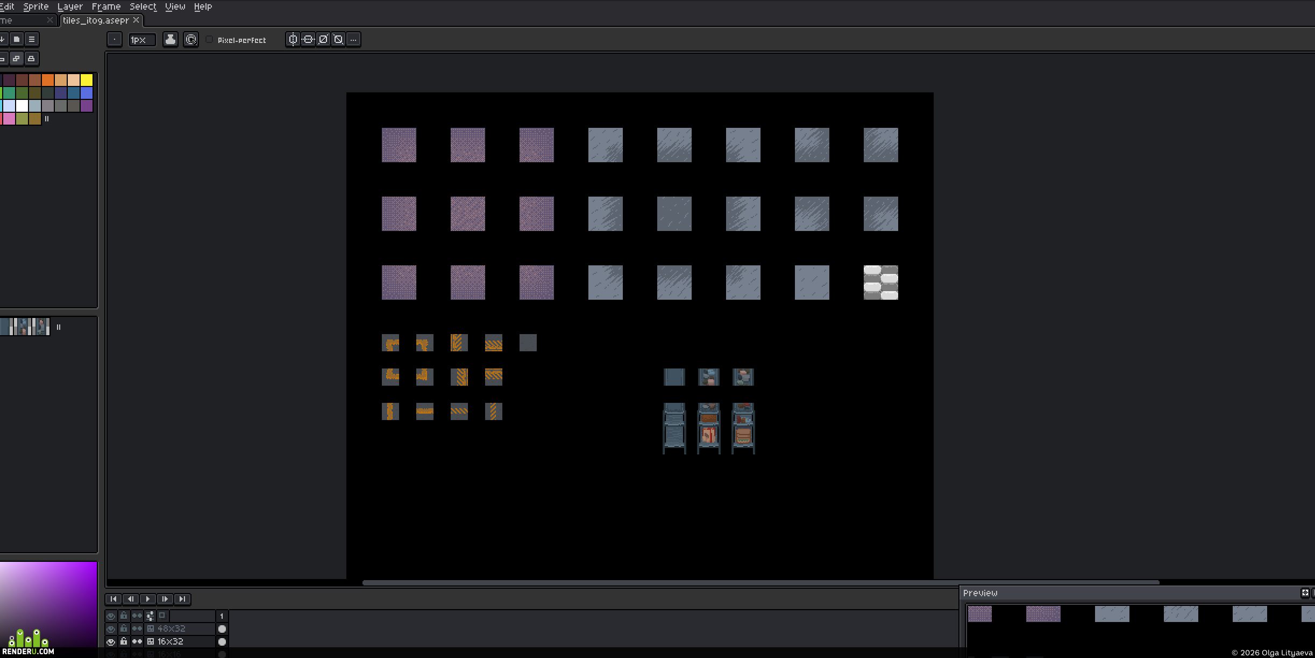Enable the Pixel-perfect checkbox
The height and width of the screenshot is (658, 1315).
(210, 40)
